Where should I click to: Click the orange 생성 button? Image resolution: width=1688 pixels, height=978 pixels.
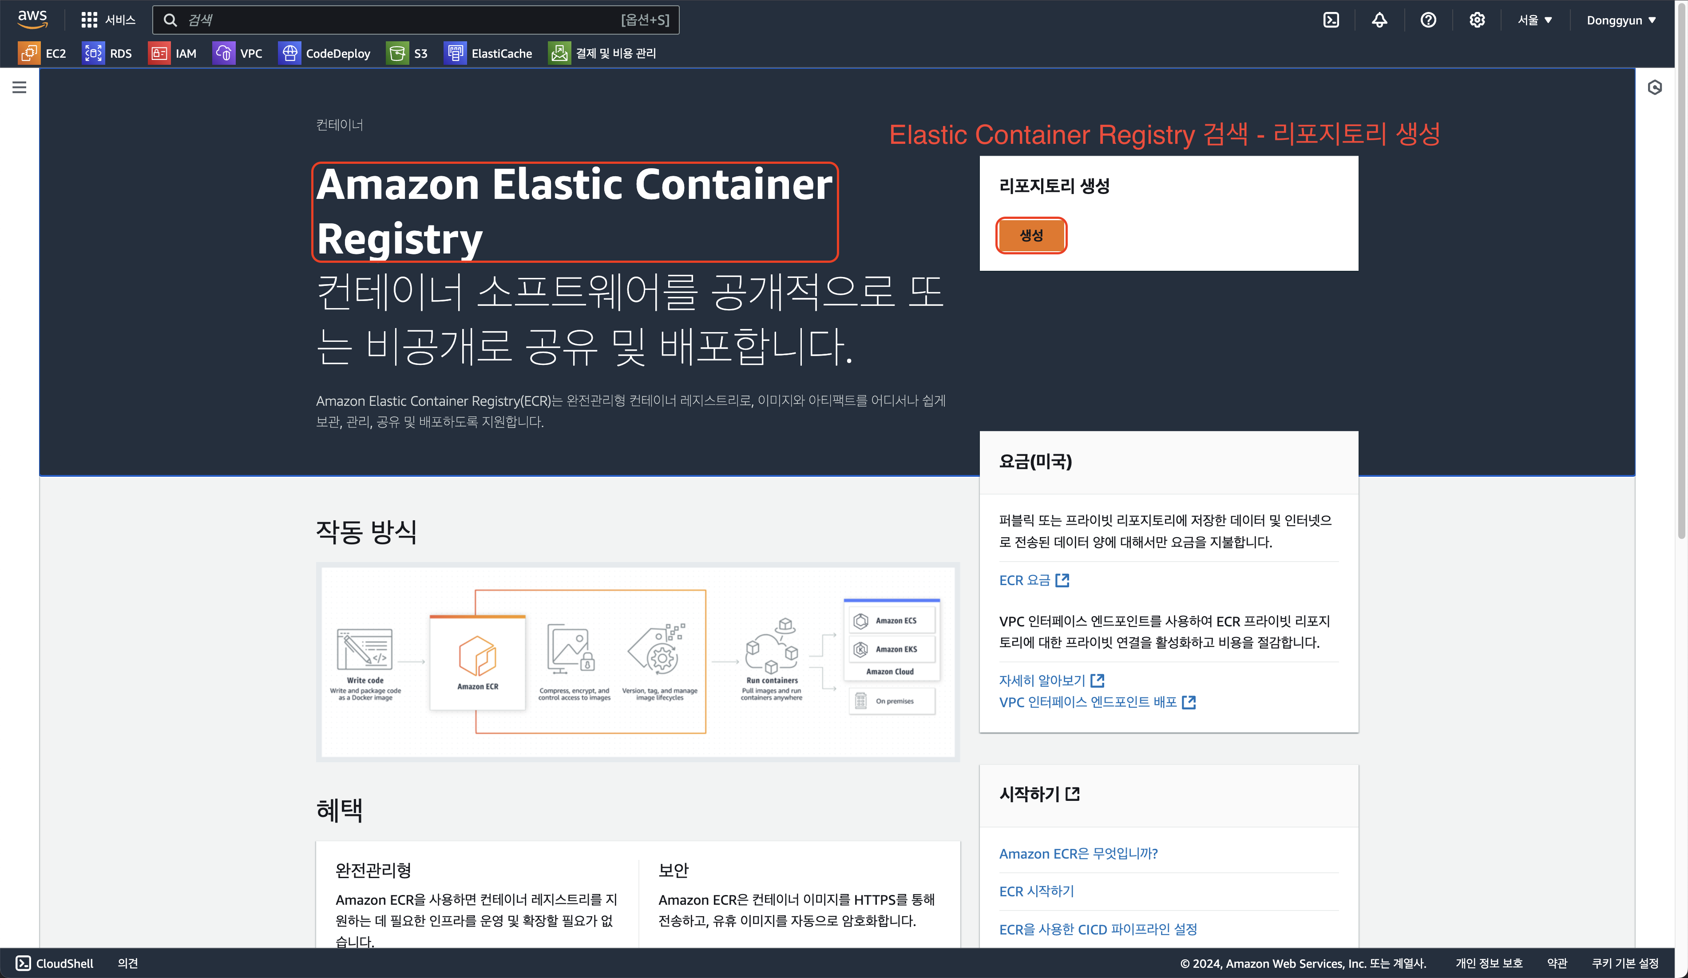1031,235
